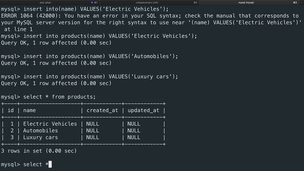Viewport: 304px width, 171px height.
Task: Click the Luxury cars row in table
Action: [83, 137]
